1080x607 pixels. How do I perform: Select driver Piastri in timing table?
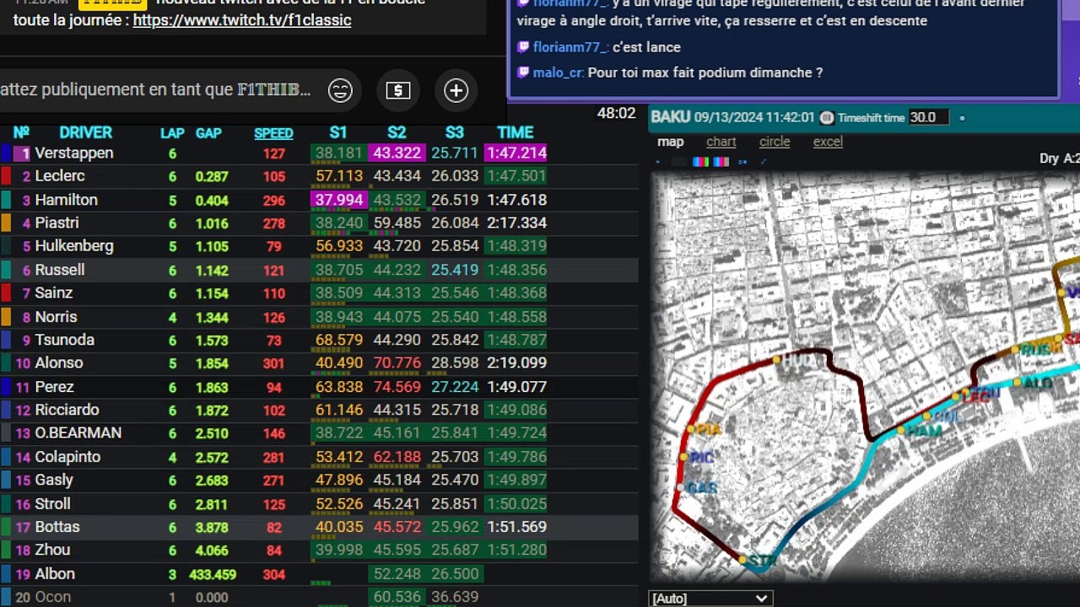coord(57,223)
